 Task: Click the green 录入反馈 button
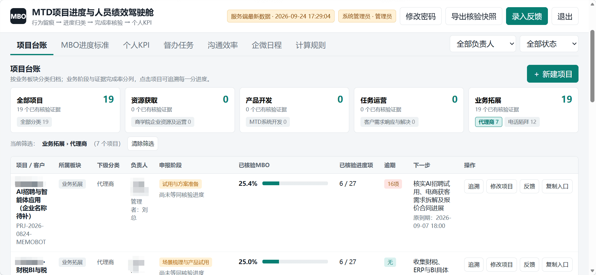(x=527, y=16)
